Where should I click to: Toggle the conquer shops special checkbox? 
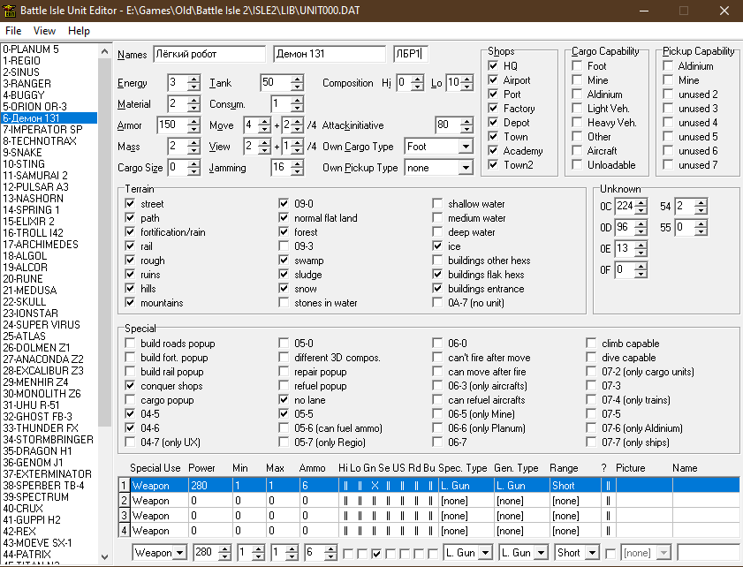(x=130, y=386)
